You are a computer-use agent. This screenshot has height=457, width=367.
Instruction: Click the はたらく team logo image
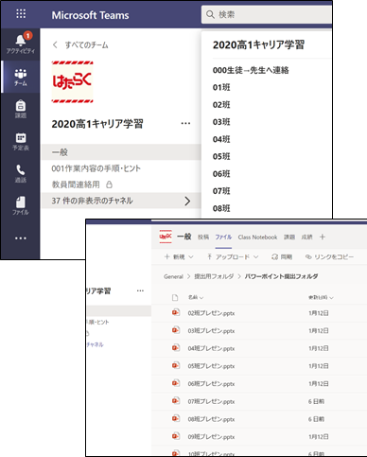coord(73,82)
